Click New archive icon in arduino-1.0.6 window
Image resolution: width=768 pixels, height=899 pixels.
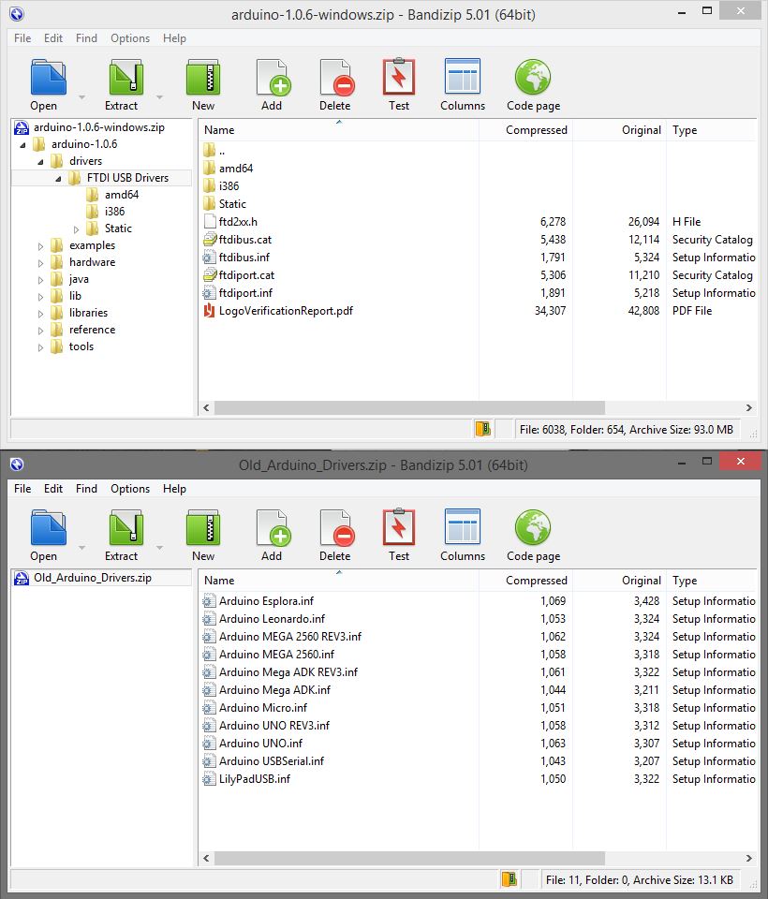[x=203, y=77]
